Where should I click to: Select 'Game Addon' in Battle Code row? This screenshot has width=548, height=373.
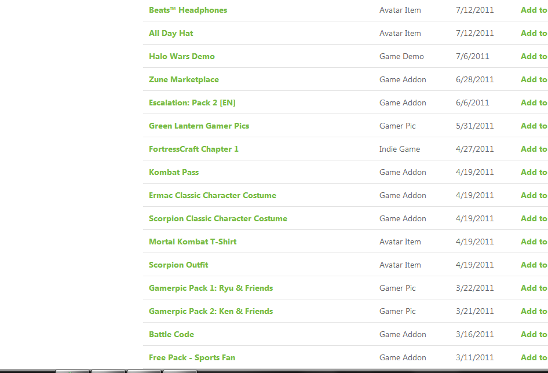pos(403,335)
